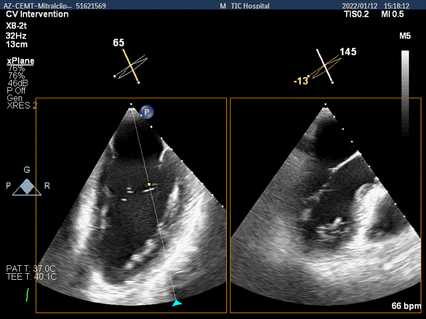Click the yellow focus dot on scan line
426x319 pixels.
(149, 185)
